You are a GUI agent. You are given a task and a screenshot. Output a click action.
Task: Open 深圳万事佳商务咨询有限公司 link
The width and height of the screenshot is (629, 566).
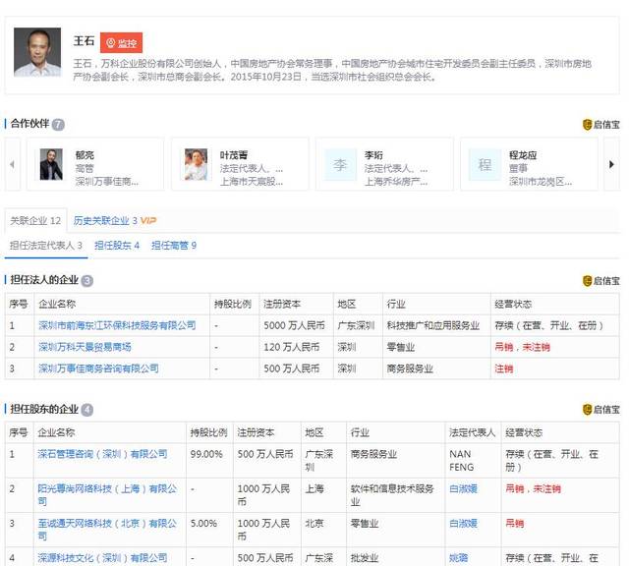tap(98, 368)
